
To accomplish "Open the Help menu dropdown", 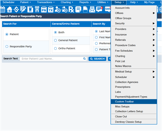I will (x=134, y=2).
